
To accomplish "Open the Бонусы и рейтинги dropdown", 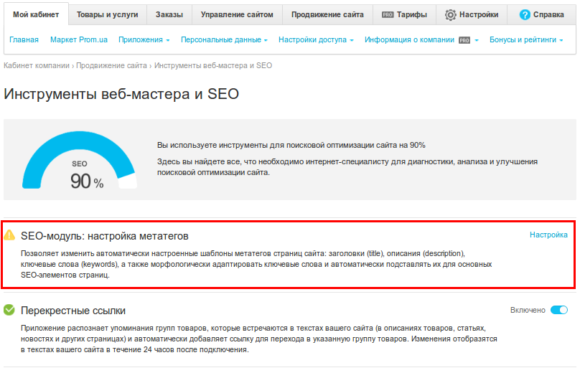I will click(526, 40).
